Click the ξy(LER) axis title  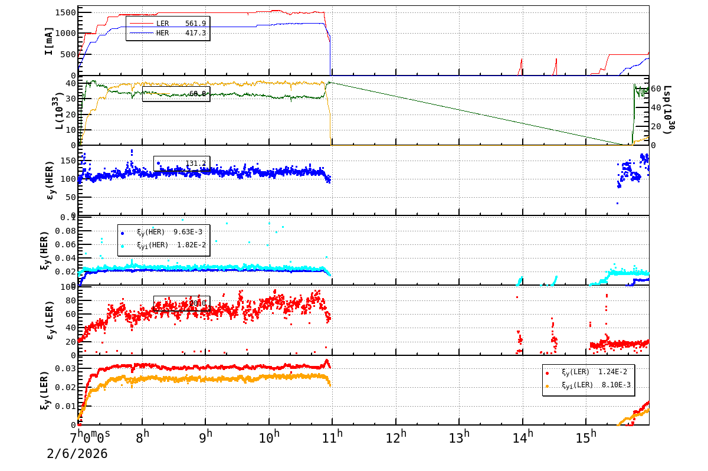(46, 391)
